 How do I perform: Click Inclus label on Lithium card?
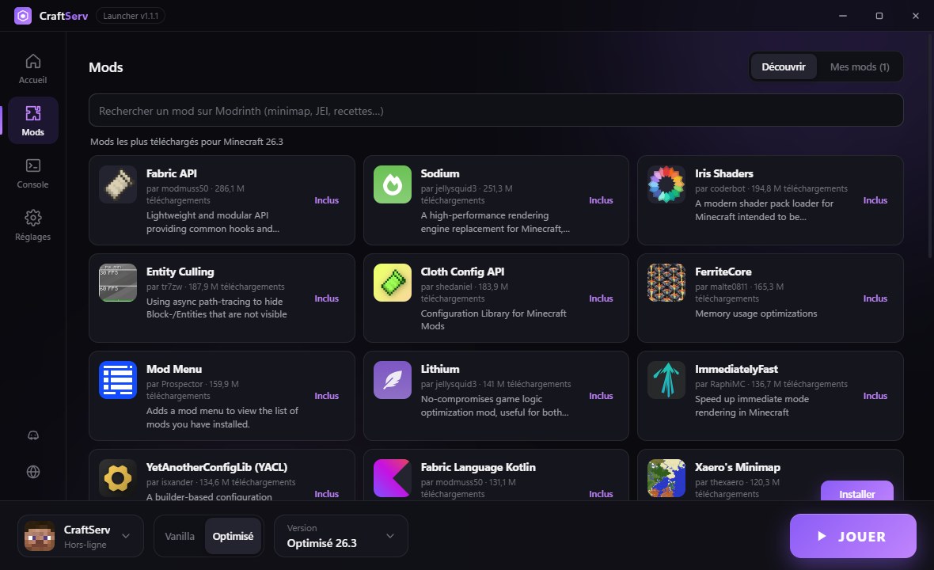tap(601, 396)
